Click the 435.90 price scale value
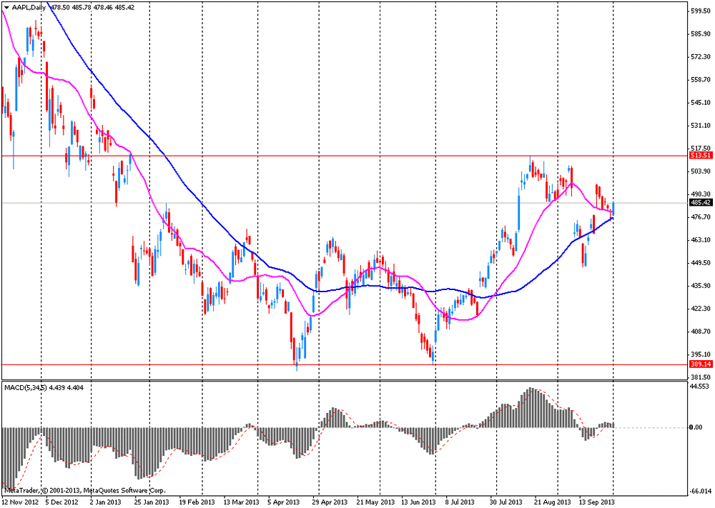The height and width of the screenshot is (508, 715). (701, 286)
